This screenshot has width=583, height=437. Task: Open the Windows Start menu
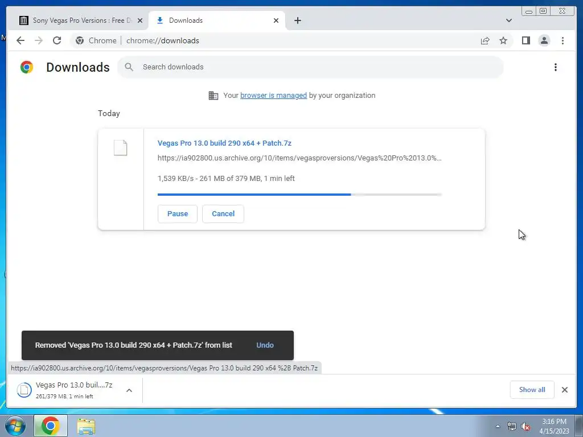(x=15, y=426)
